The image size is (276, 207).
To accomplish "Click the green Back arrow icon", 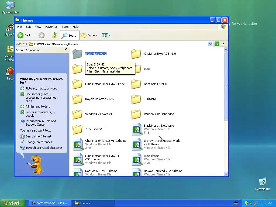I will click(20, 35).
